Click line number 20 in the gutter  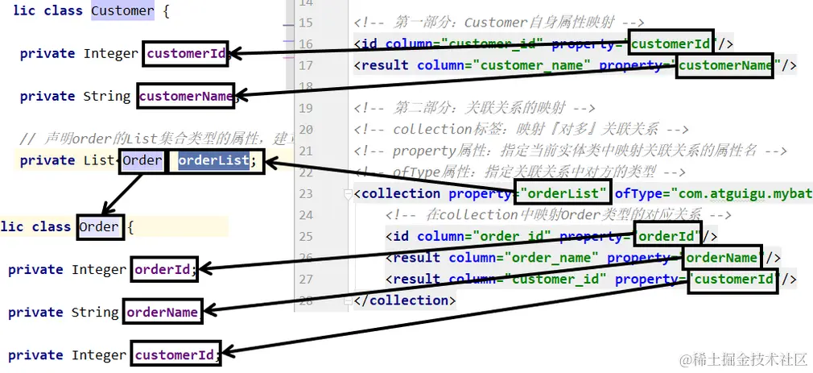pos(306,129)
